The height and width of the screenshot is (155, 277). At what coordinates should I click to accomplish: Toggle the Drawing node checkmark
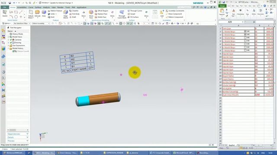[11, 43]
